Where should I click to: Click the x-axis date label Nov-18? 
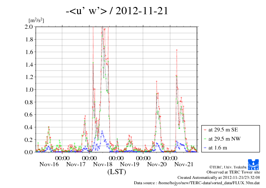click(x=103, y=164)
